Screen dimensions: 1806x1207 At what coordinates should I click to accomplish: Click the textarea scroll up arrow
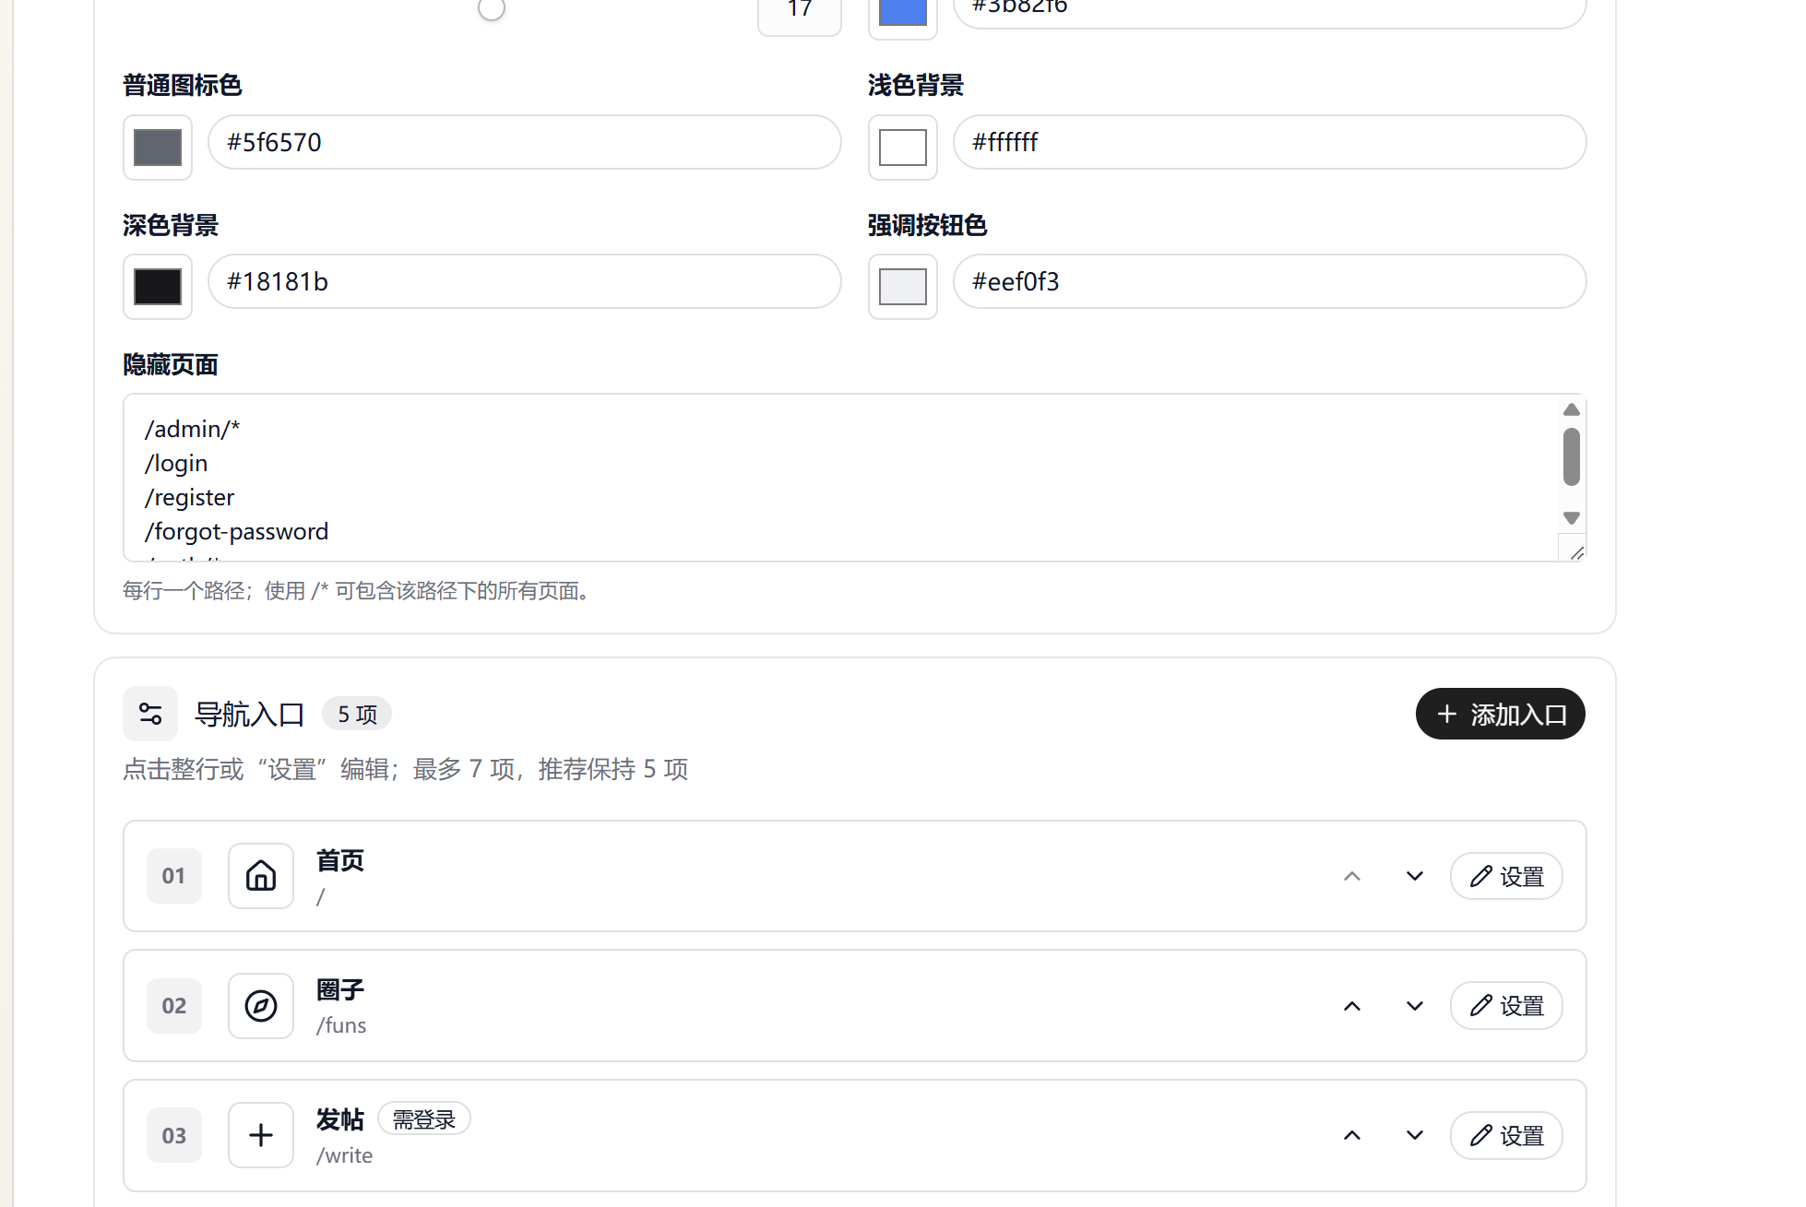1572,409
